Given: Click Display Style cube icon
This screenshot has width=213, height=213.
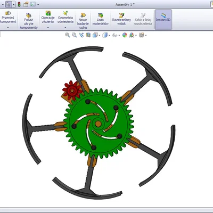Looking at the screenshot, I should 105,35.
